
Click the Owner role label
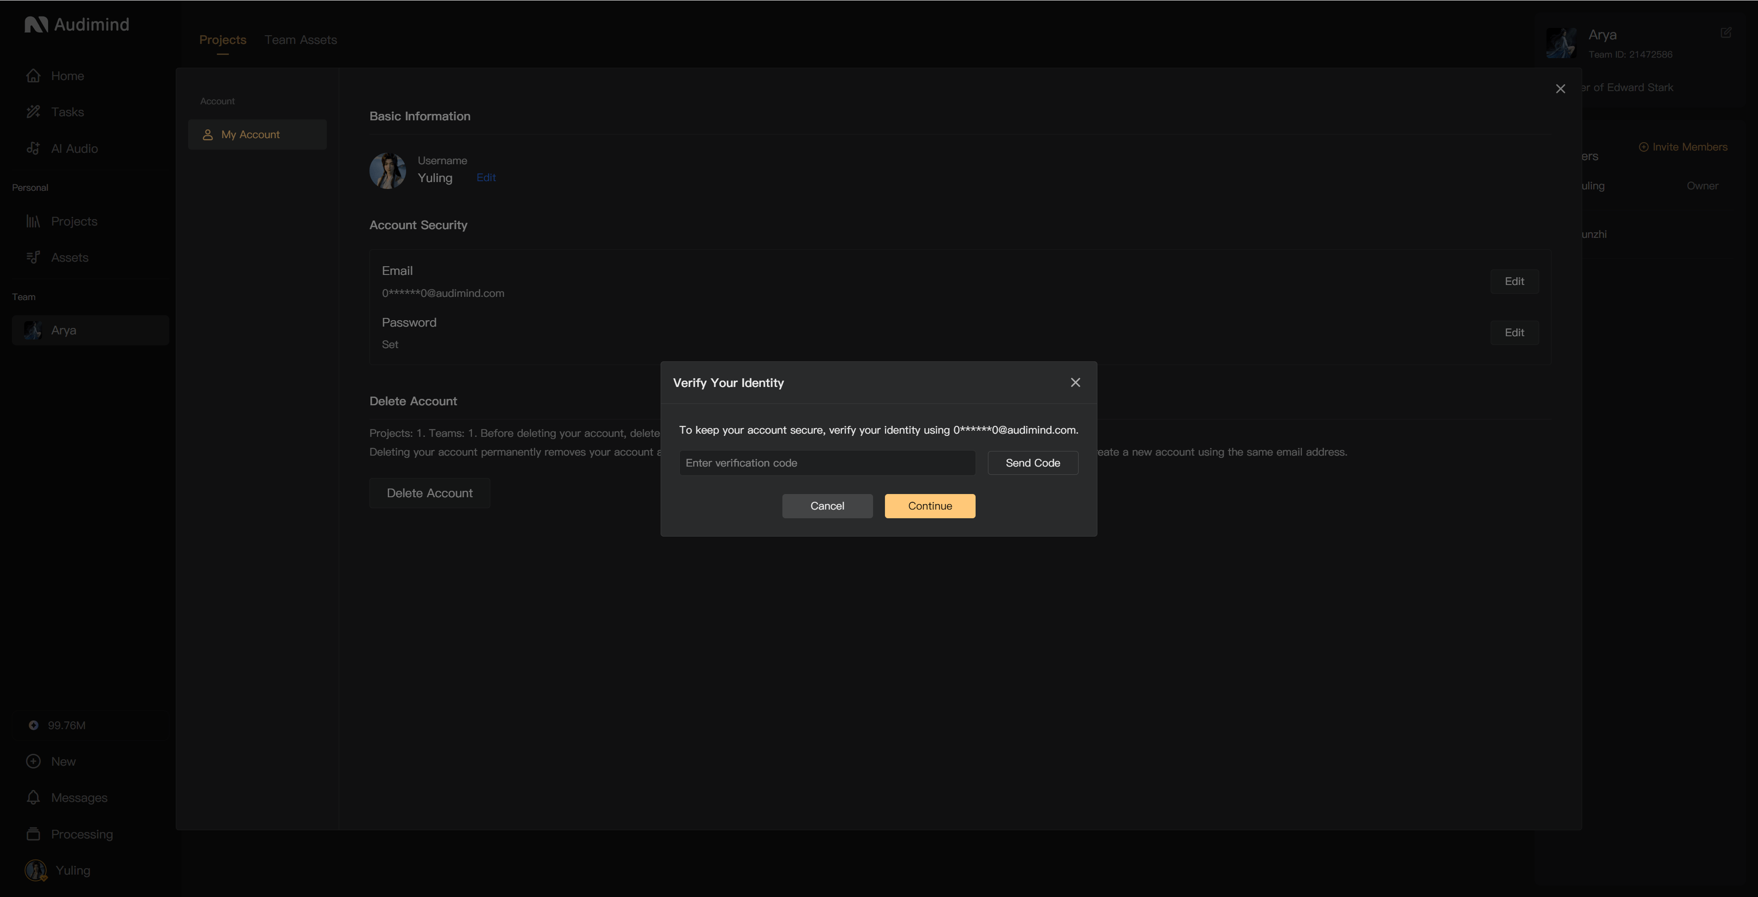1702,186
